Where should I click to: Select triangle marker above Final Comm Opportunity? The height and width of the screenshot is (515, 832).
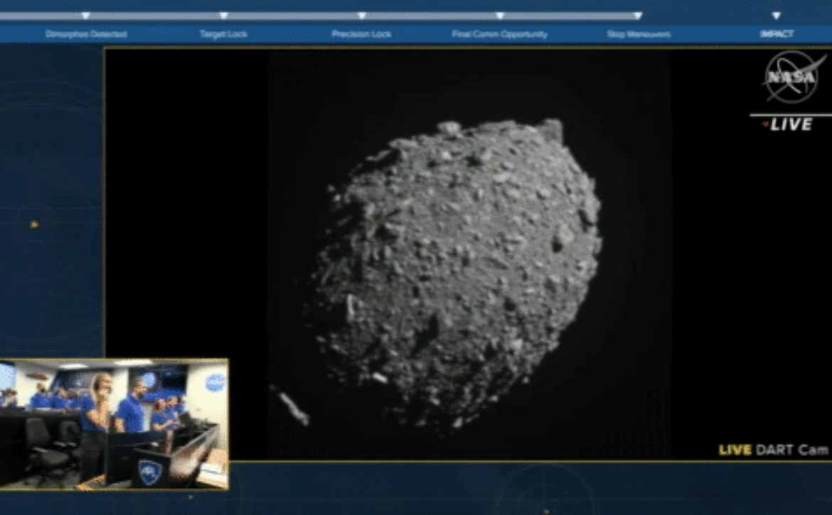pyautogui.click(x=500, y=16)
